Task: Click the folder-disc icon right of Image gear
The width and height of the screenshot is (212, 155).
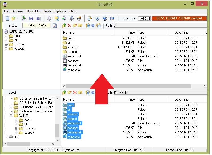Action: 98,25
